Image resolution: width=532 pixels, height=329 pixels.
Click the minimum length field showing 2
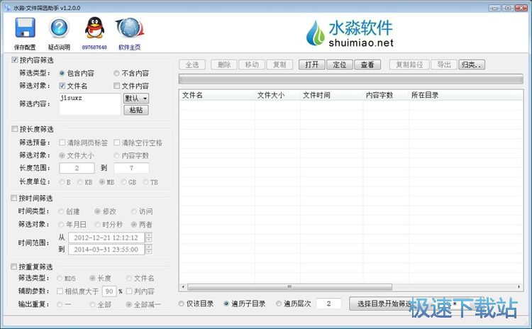point(77,168)
